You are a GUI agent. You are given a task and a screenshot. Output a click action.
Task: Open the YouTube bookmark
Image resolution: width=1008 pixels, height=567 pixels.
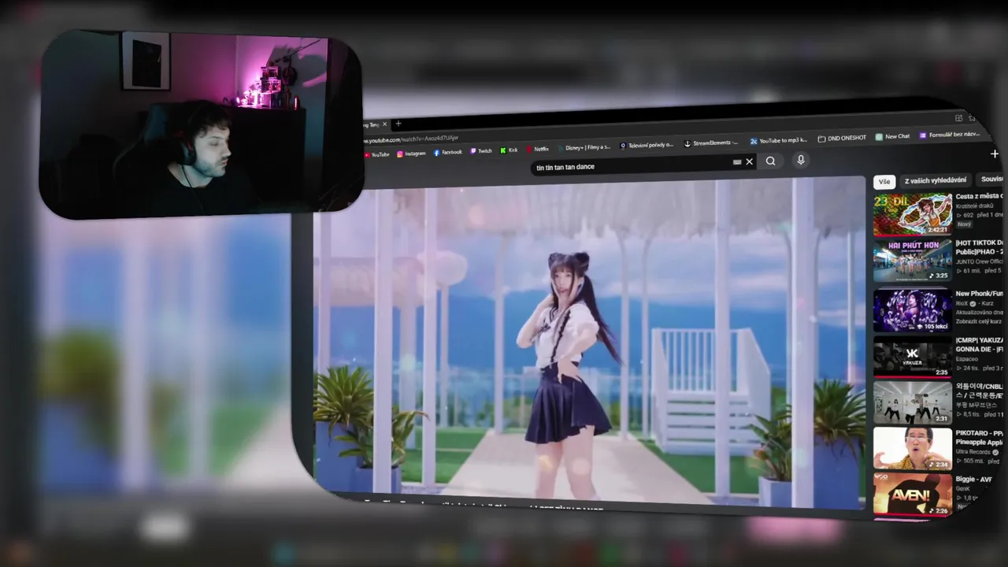[x=377, y=154]
